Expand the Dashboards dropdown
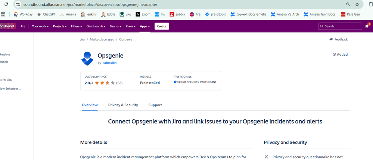The image size is (373, 160). (96, 26)
